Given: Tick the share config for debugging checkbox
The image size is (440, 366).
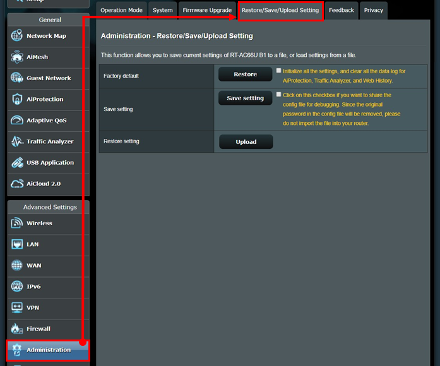Looking at the screenshot, I should point(278,95).
